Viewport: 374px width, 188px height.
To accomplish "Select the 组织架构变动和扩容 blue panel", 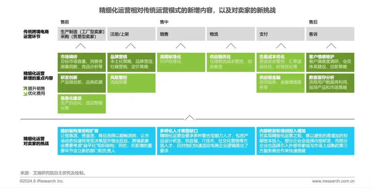I will click(107, 141).
